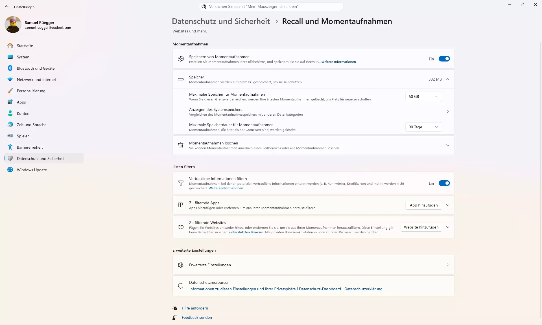This screenshot has height=325, width=542.
Task: Expand the Zu filternde Websites list
Action: tap(448, 227)
